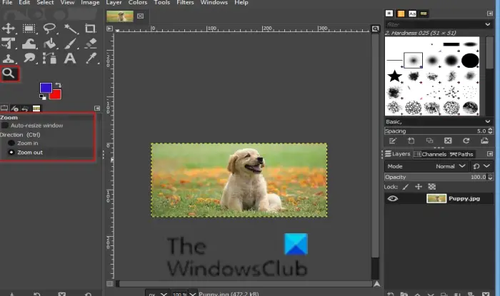Select the Color Picker eyedropper tool
This screenshot has height=296, width=500.
pos(91,58)
